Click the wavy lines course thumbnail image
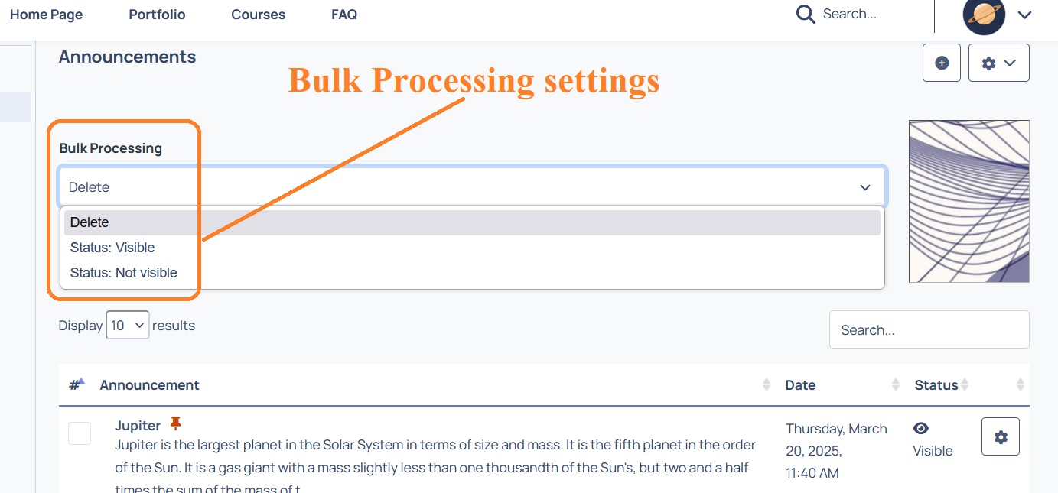Viewport: 1058px width, 493px height. pos(968,201)
